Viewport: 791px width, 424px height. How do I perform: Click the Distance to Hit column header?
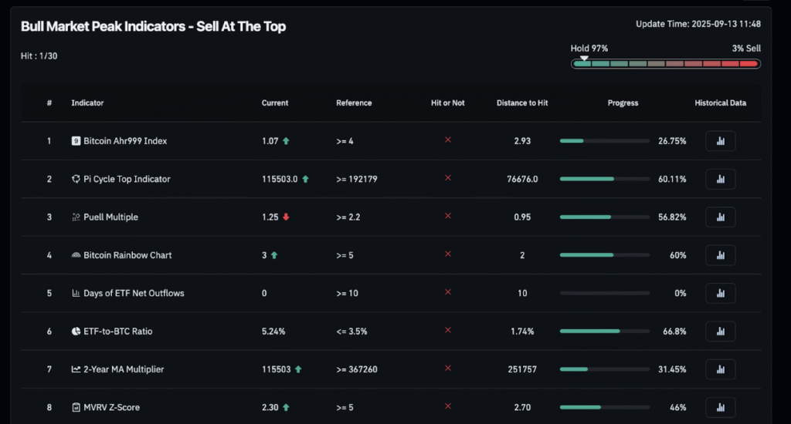522,103
